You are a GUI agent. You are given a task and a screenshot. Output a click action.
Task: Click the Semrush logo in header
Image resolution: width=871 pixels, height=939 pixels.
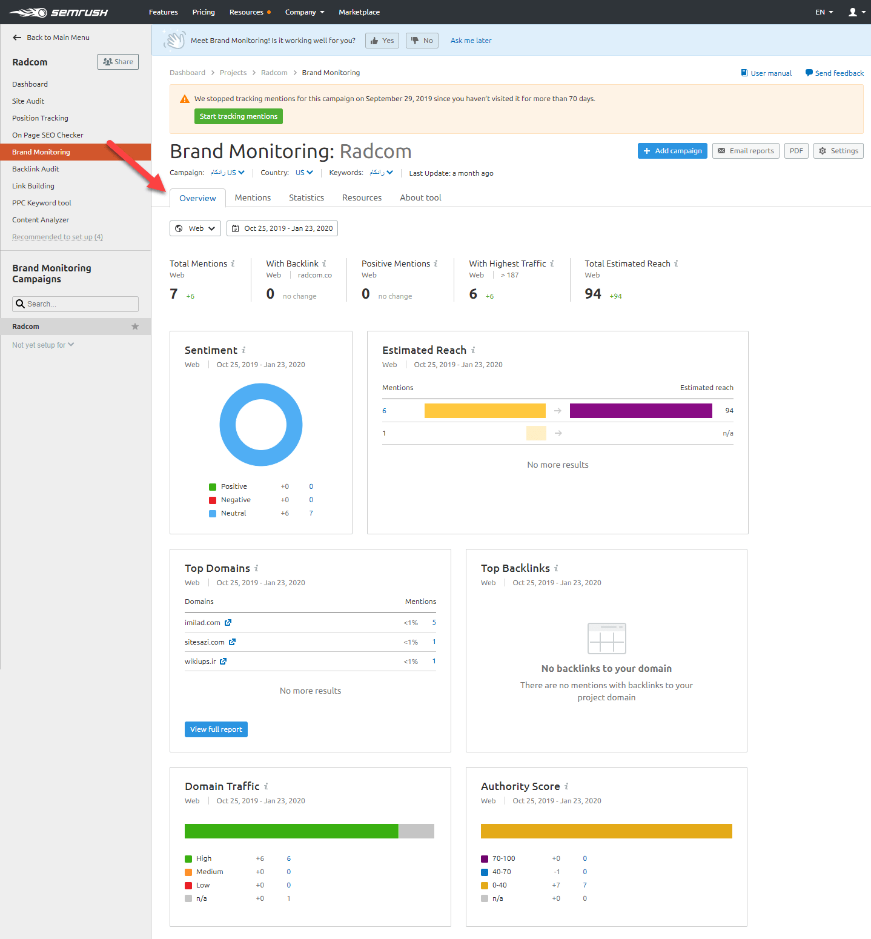coord(58,12)
